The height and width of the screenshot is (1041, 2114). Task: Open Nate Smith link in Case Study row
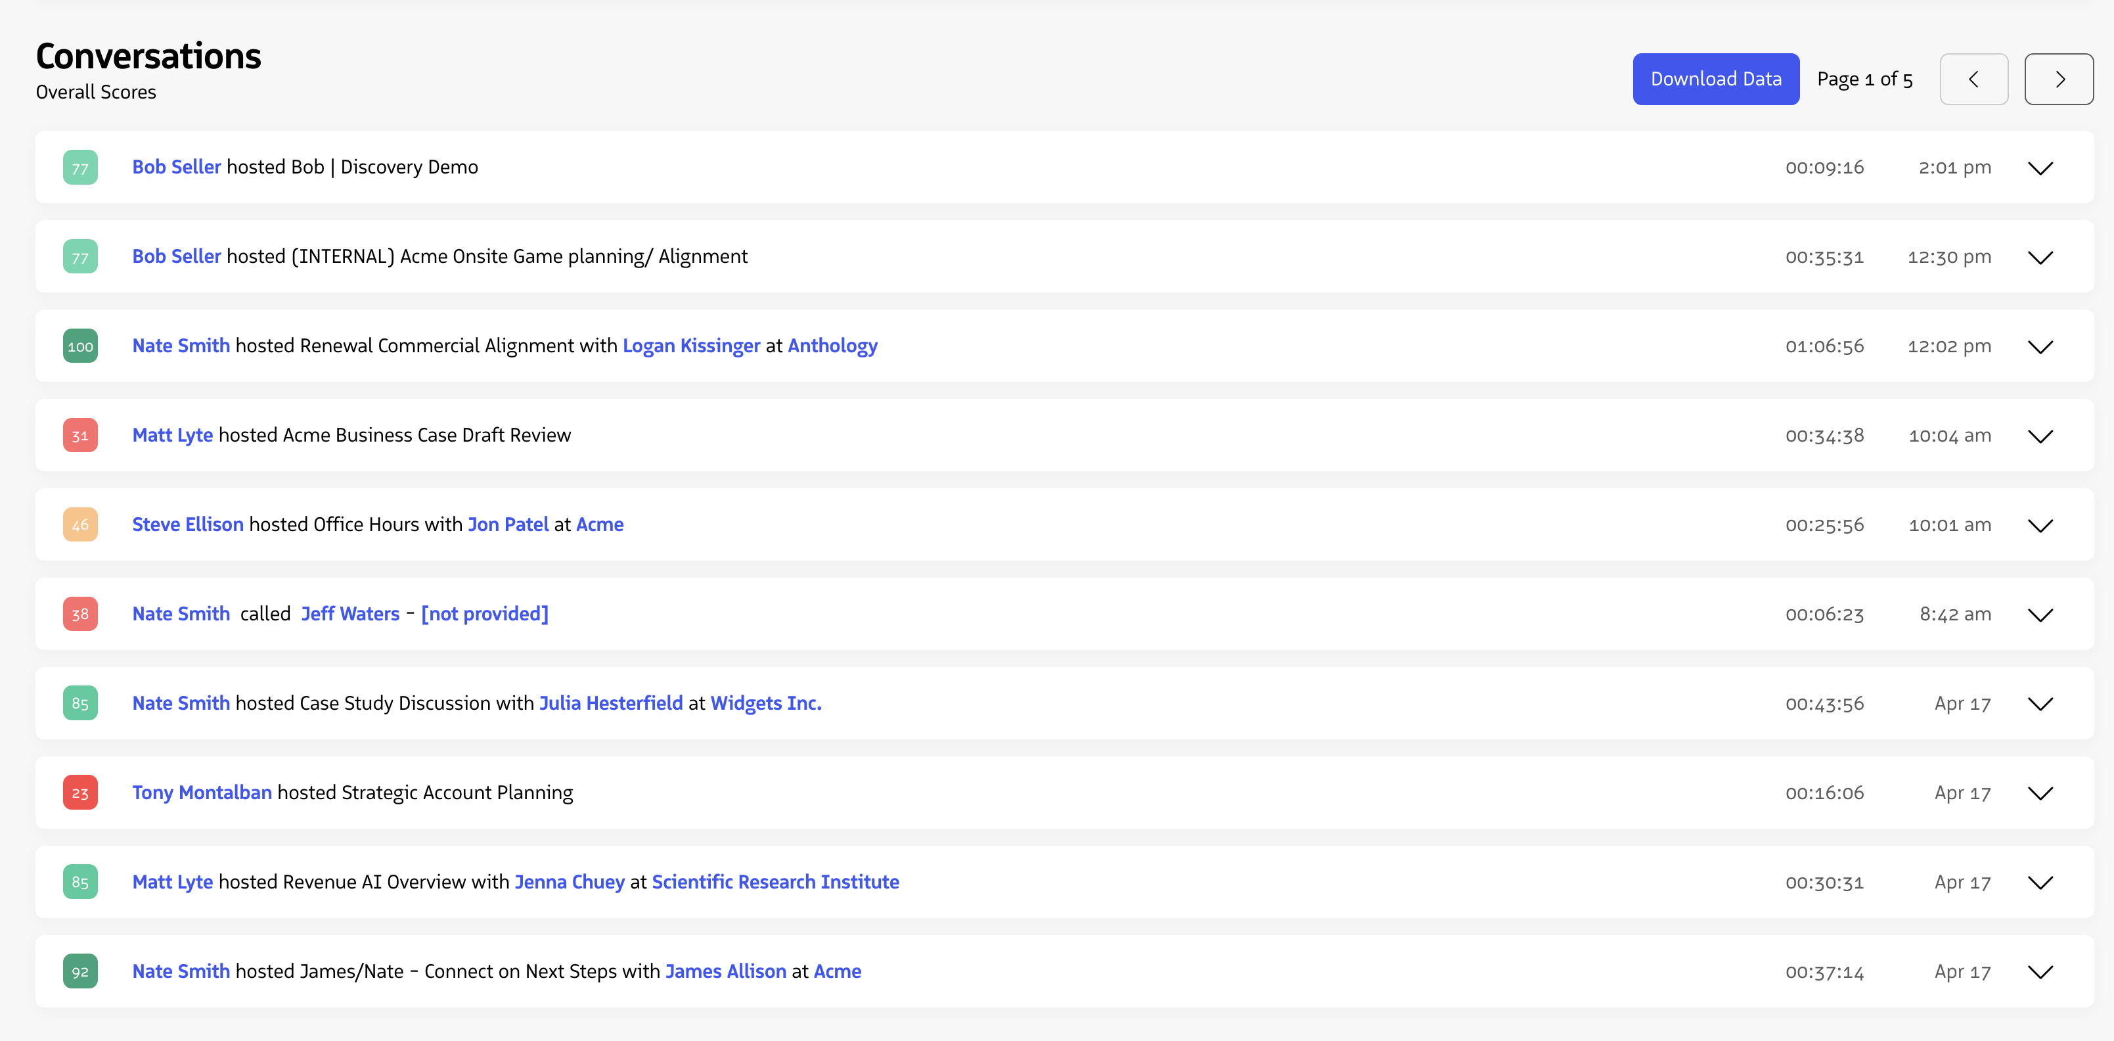(x=181, y=704)
